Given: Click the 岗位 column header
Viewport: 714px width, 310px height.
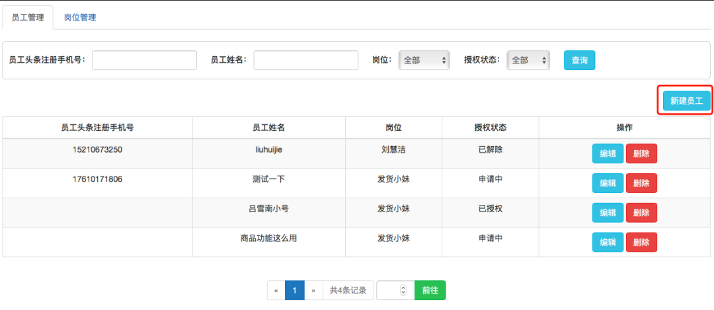Looking at the screenshot, I should 393,128.
